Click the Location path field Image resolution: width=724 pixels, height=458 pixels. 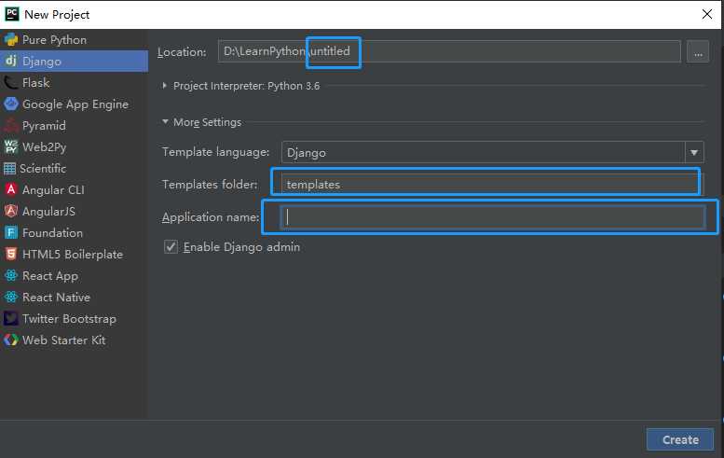point(449,51)
